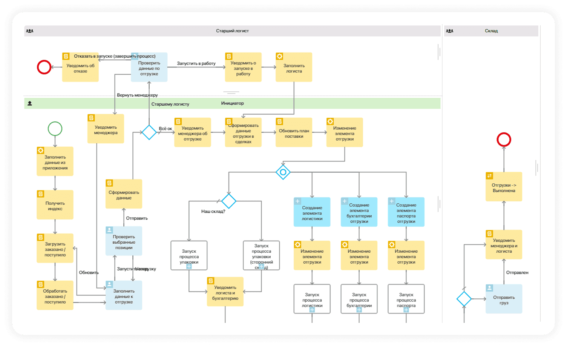Select the Обновить план поставки task
The height and width of the screenshot is (347, 567).
[294, 133]
